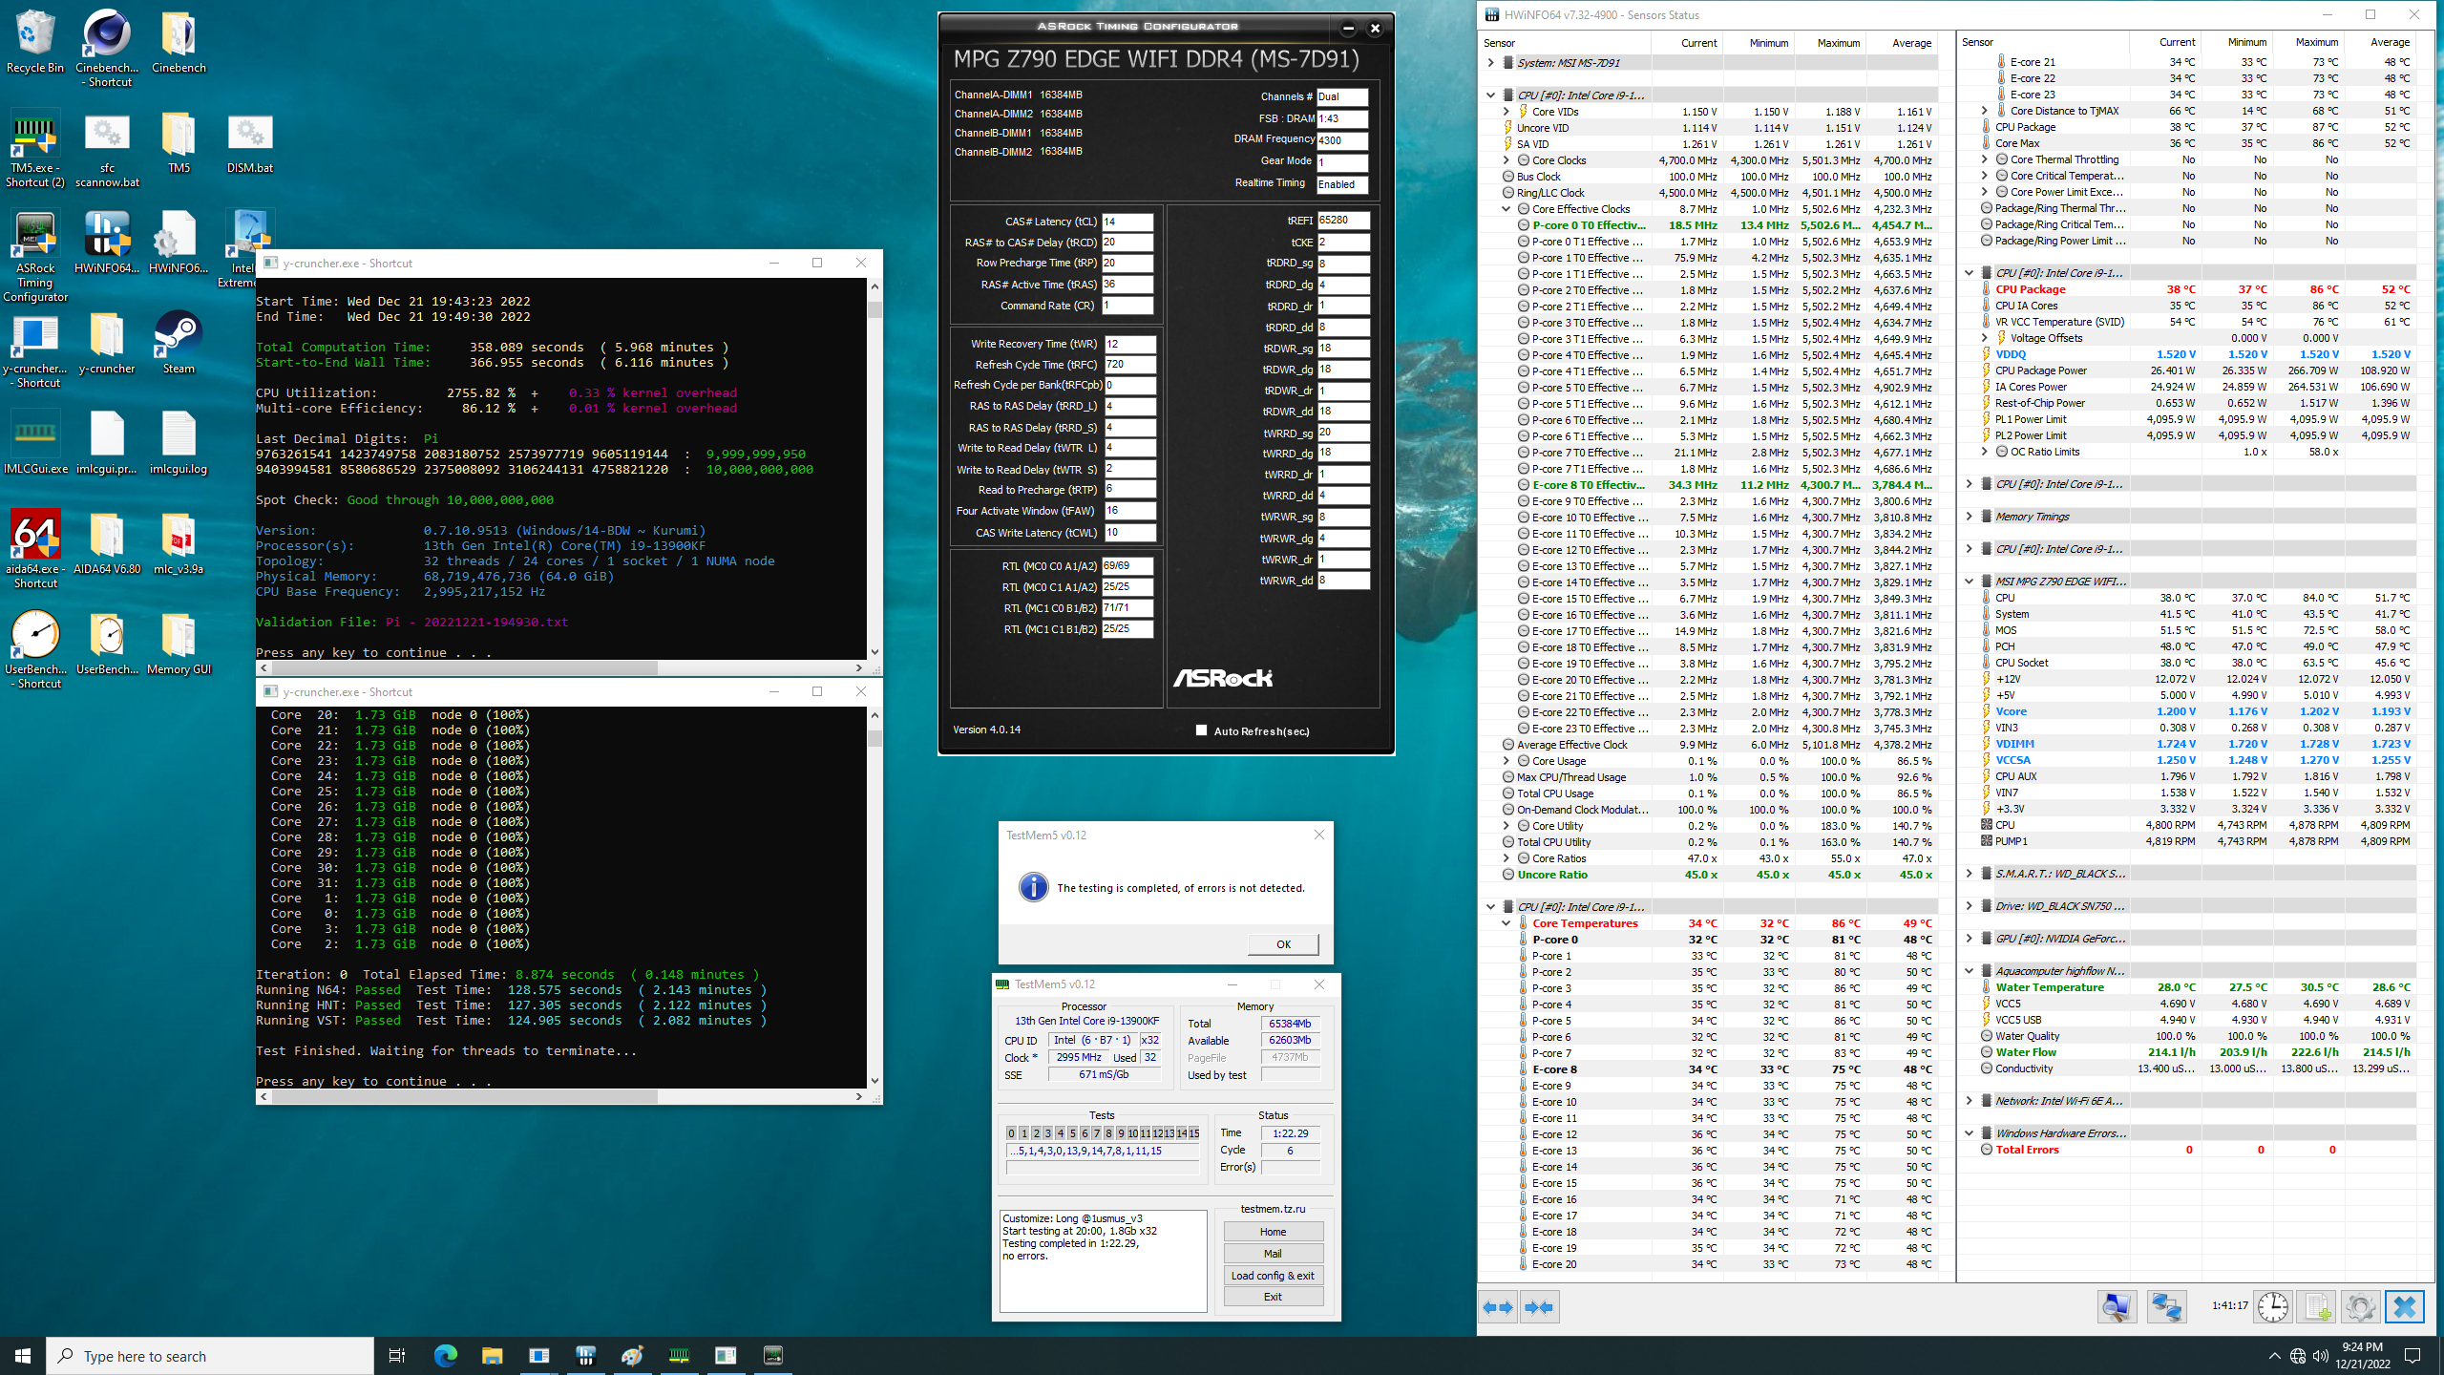Collapse Core Effective Clocks tree node
This screenshot has height=1375, width=2444.
click(x=1506, y=209)
